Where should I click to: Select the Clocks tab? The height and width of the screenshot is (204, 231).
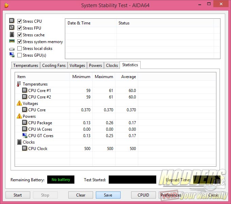point(112,66)
